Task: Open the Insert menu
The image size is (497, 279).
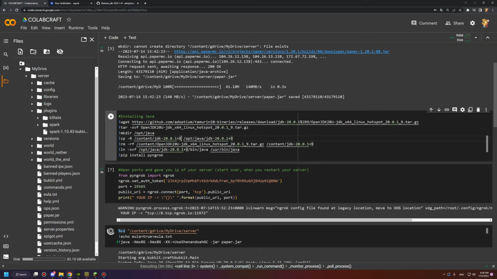Action: point(59,28)
